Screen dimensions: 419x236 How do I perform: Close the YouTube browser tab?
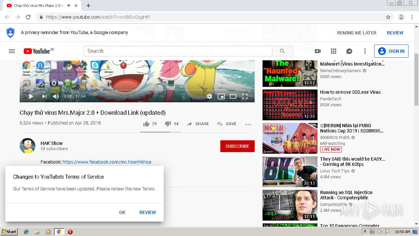pyautogui.click(x=76, y=6)
